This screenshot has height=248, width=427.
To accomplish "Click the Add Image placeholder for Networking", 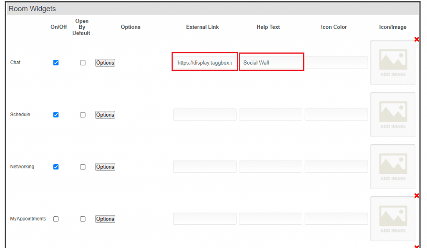I will (392, 167).
